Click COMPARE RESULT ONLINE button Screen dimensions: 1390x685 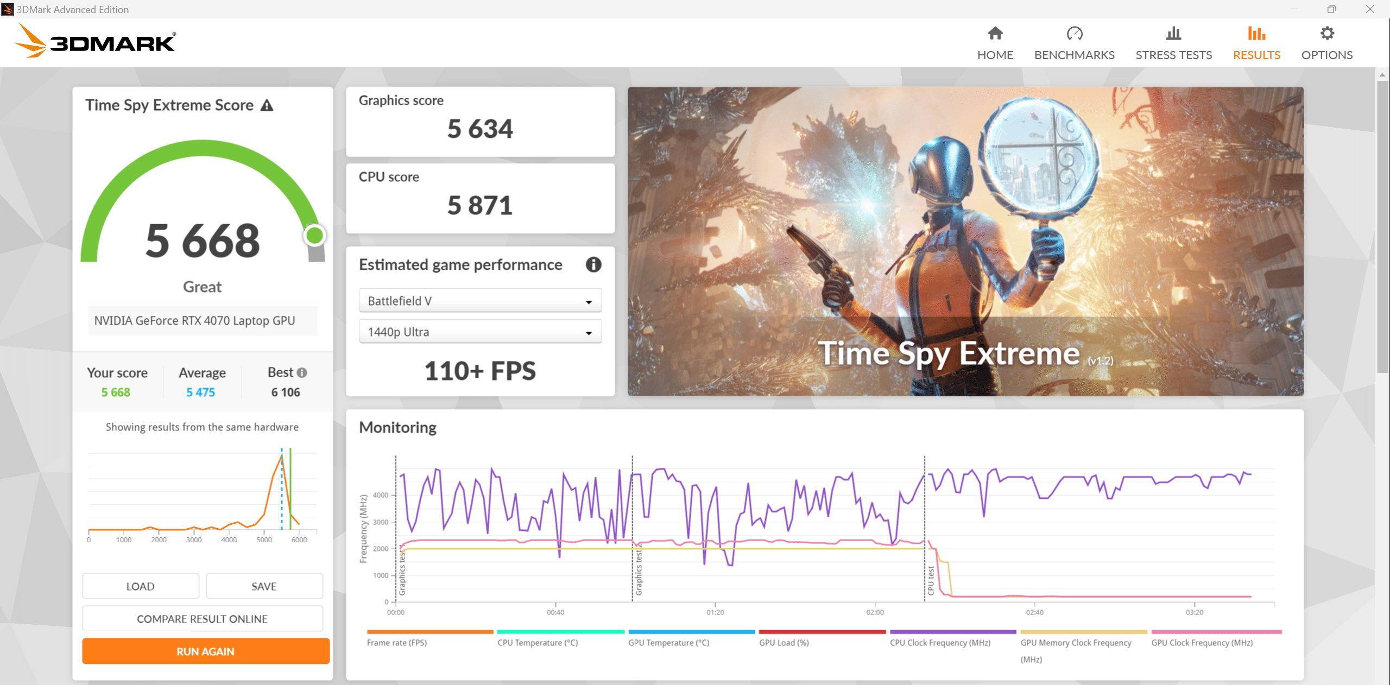click(x=203, y=619)
